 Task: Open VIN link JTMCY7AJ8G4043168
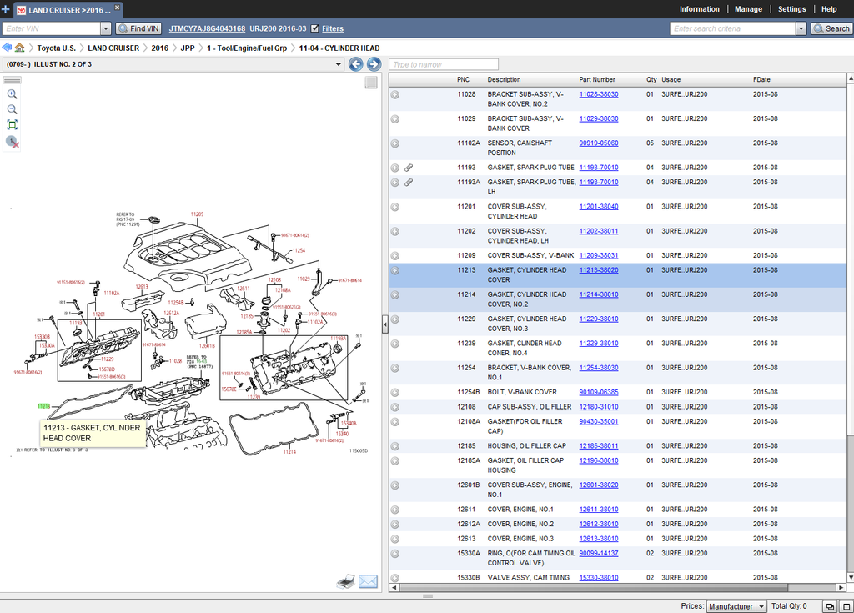[x=207, y=28]
